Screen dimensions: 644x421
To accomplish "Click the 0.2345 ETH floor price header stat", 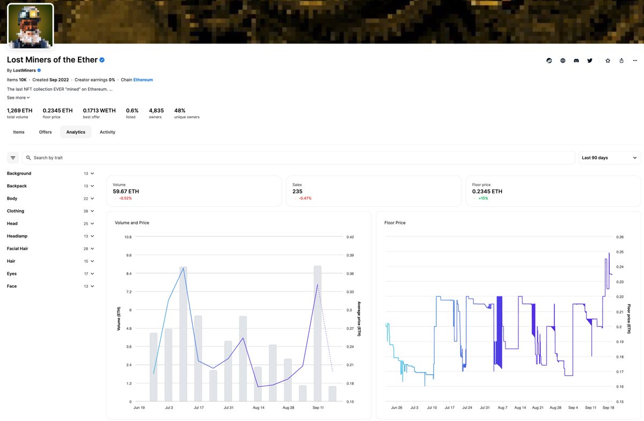I will (x=58, y=113).
